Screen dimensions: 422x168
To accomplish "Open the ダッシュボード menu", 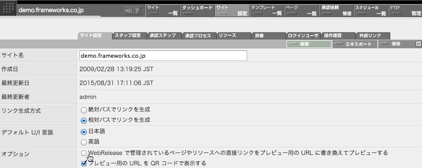I will tap(198, 11).
